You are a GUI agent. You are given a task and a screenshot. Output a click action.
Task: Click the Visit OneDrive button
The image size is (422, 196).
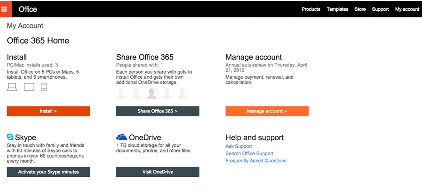(158, 172)
